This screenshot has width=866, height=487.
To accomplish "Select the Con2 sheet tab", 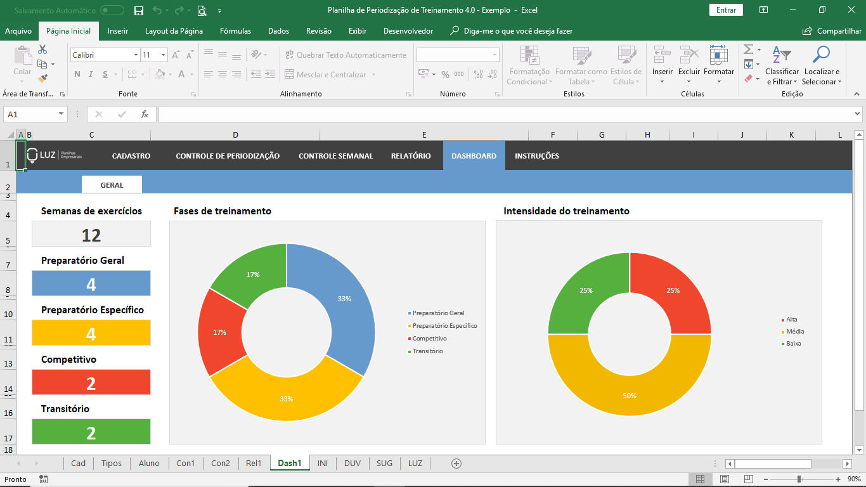I will (220, 464).
